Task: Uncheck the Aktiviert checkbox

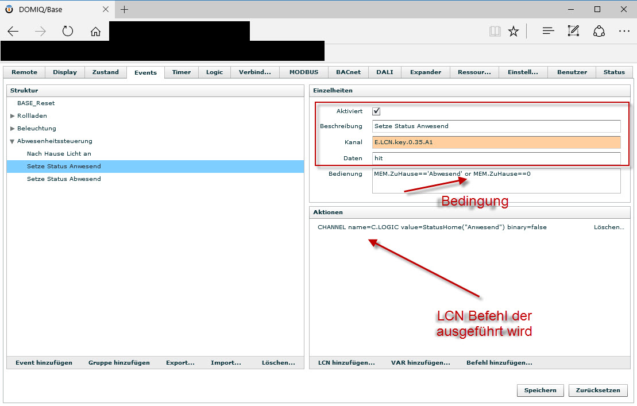Action: click(x=377, y=111)
